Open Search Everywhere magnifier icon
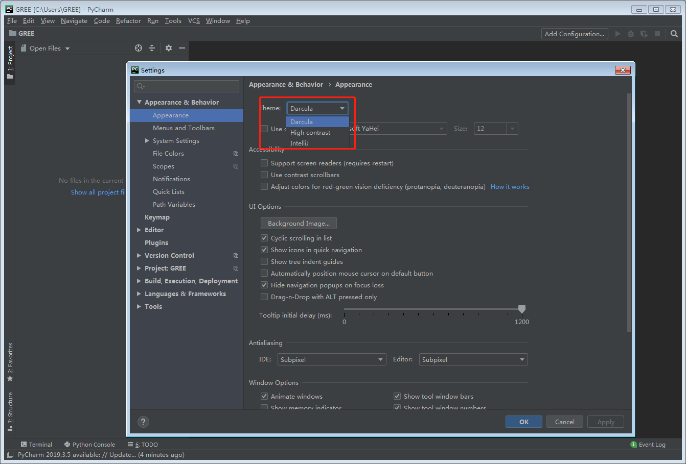686x464 pixels. pyautogui.click(x=674, y=34)
